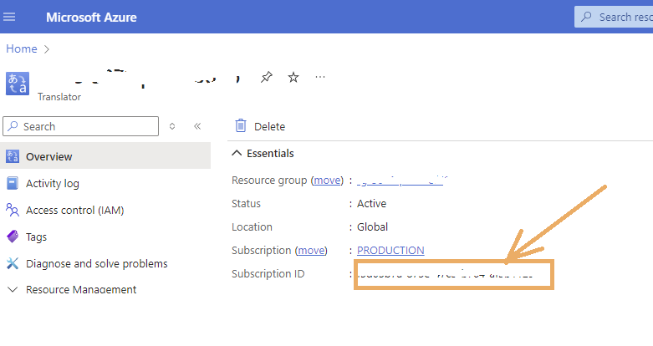Click the breadcrumb chevron after Home
This screenshot has height=346, width=653.
(47, 49)
